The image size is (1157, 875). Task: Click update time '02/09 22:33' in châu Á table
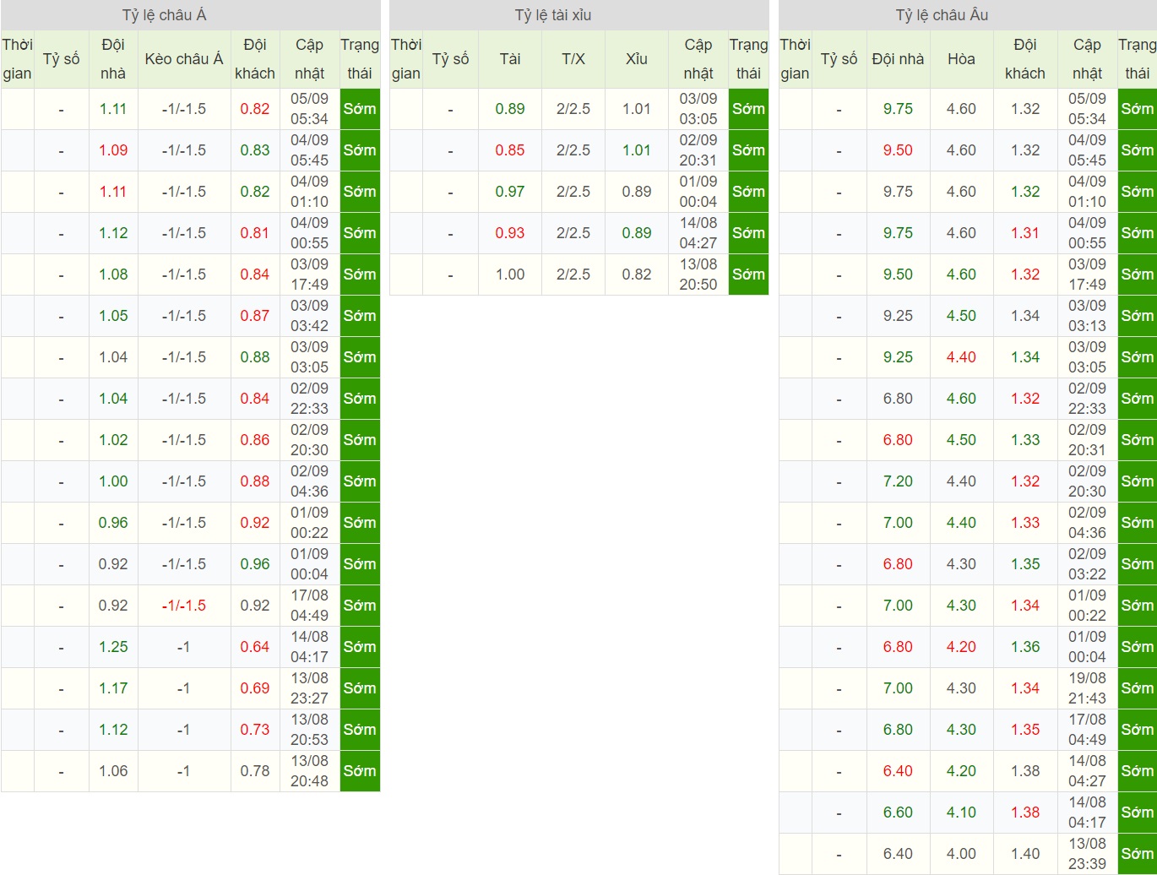point(309,399)
